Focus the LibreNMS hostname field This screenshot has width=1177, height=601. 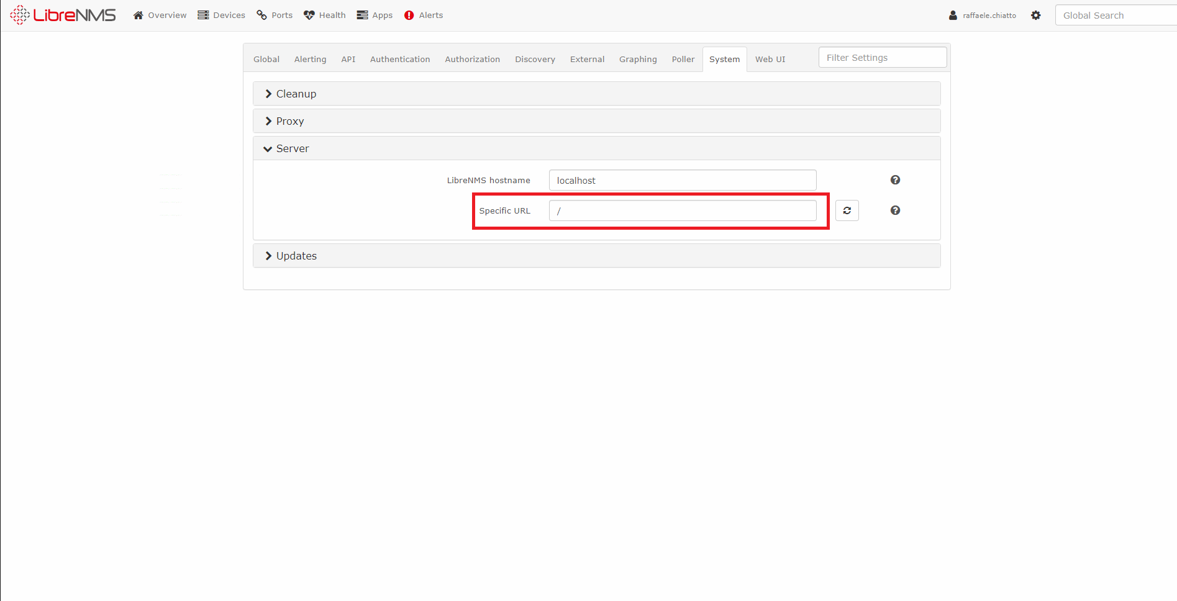[x=683, y=180]
